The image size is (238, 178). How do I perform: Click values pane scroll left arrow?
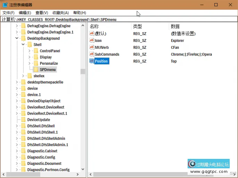click(91, 175)
